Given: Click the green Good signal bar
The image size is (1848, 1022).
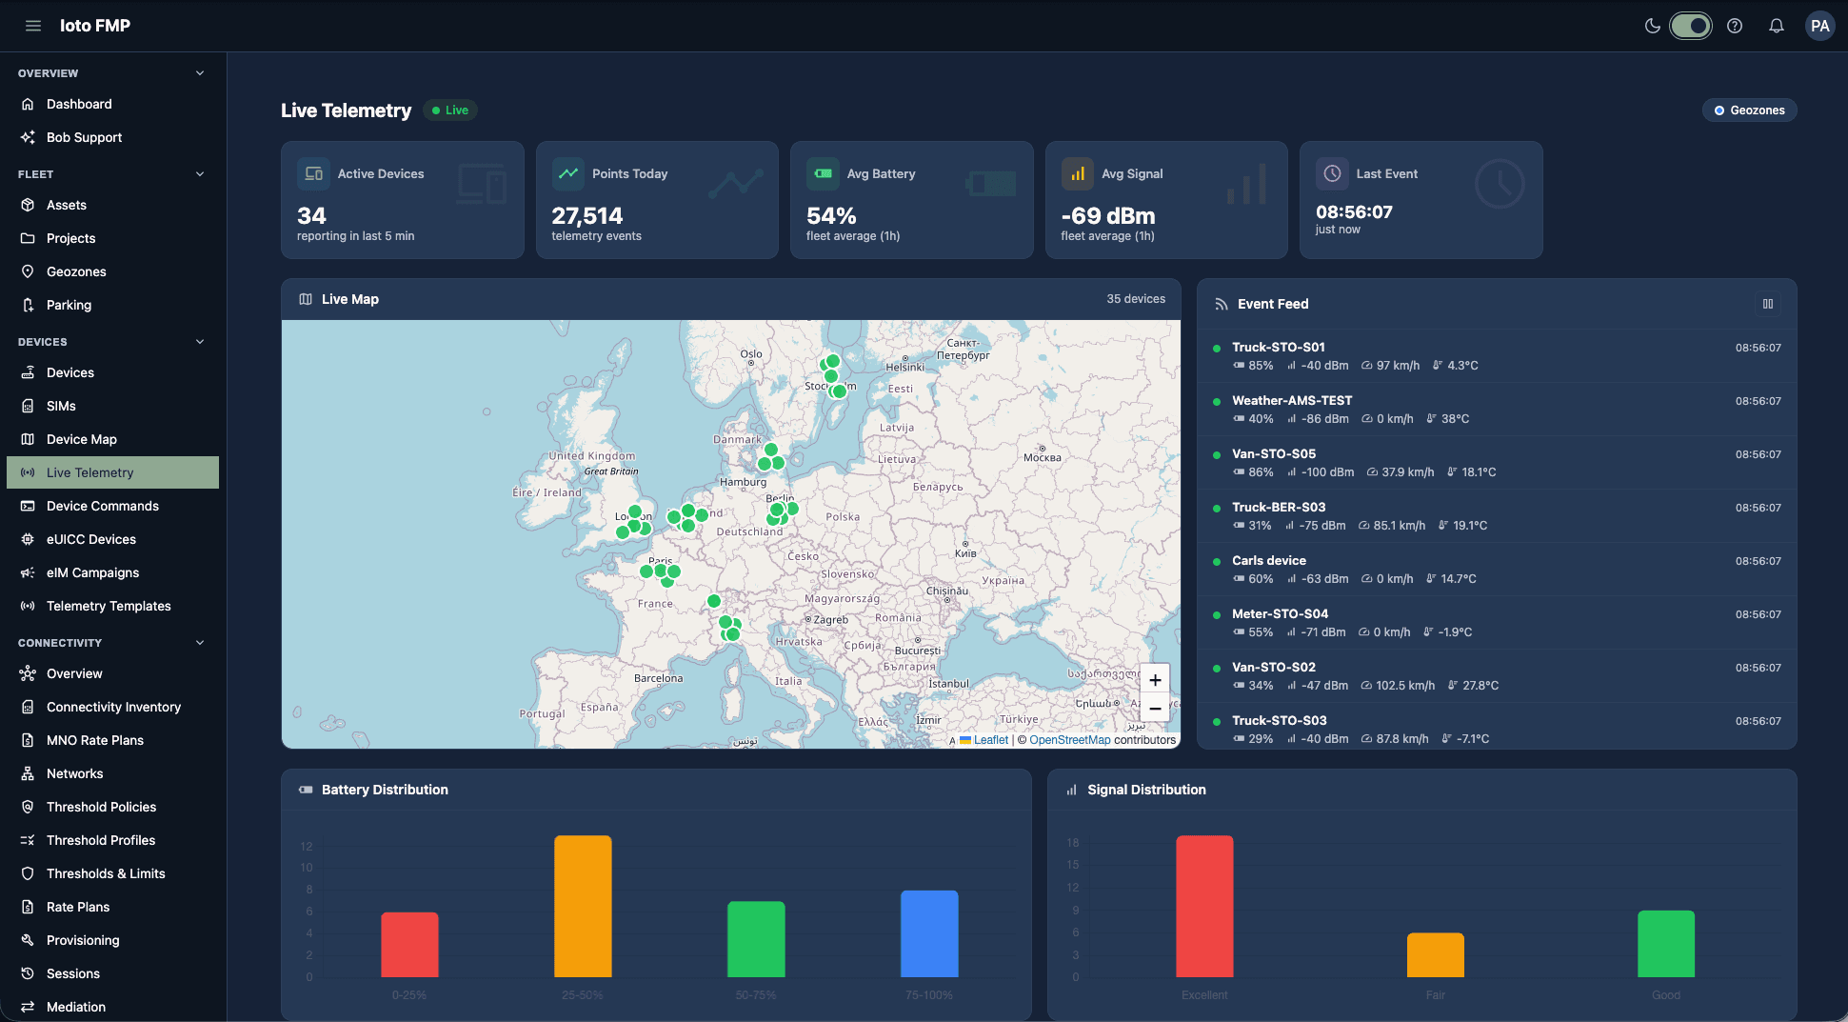Looking at the screenshot, I should tap(1666, 944).
